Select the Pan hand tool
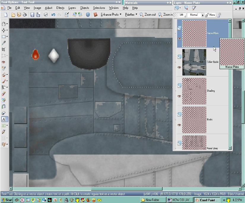 (x=4, y=24)
